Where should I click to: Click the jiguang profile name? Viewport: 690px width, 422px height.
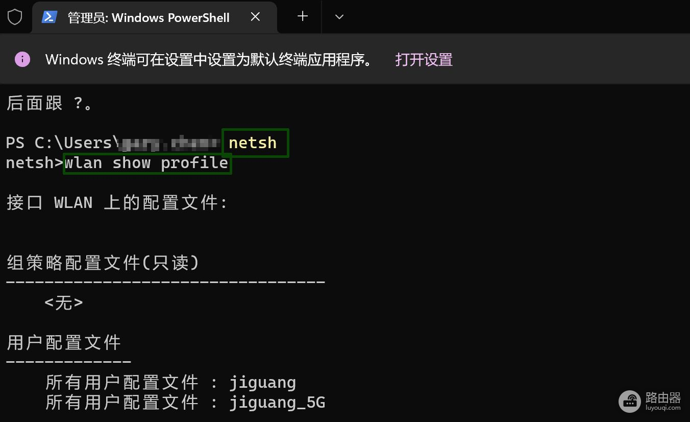[x=262, y=383]
